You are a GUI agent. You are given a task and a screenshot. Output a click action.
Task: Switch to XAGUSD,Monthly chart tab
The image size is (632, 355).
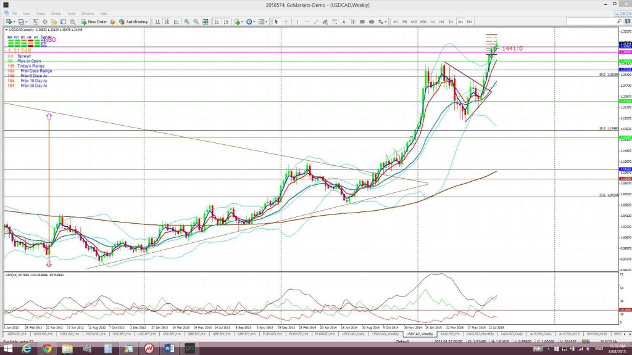pyautogui.click(x=480, y=334)
